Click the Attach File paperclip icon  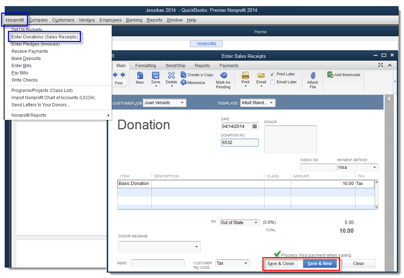pyautogui.click(x=313, y=75)
